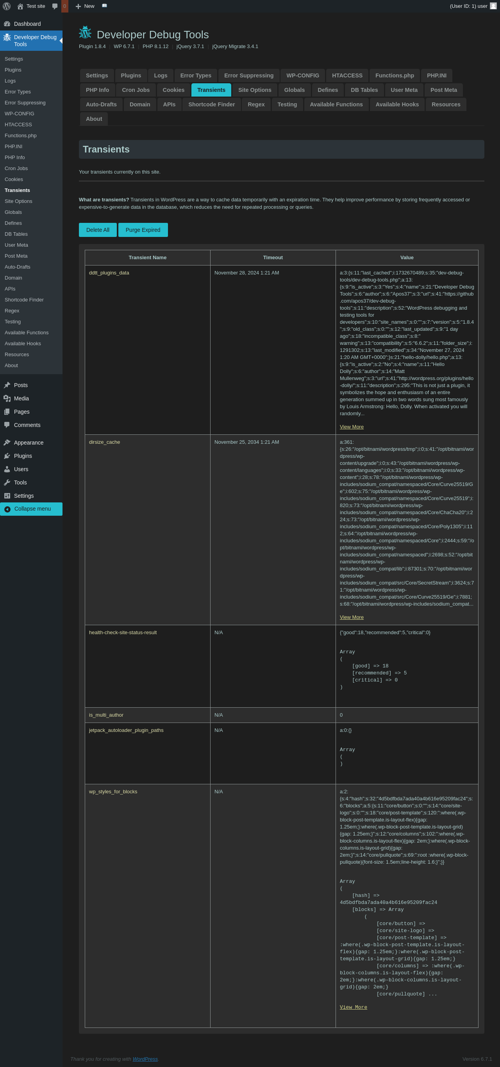Image resolution: width=500 pixels, height=1067 pixels.
Task: Switch to the Shortcode Finder tab
Action: coord(211,104)
